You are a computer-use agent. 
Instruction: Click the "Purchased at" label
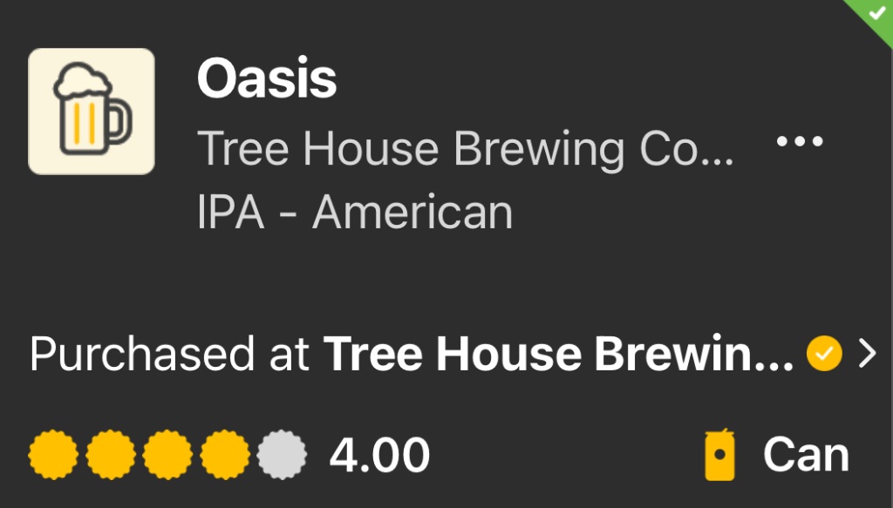tap(169, 355)
